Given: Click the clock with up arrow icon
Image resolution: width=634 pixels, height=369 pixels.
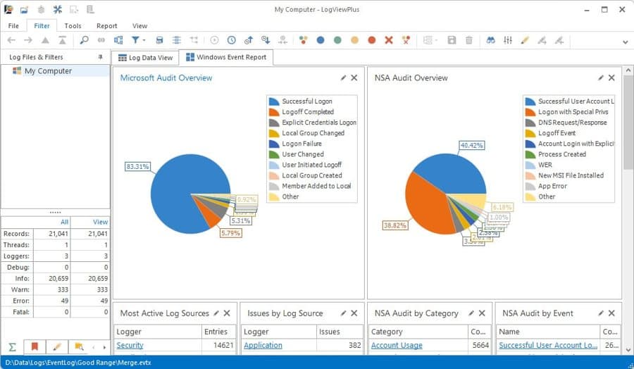Looking at the screenshot, I should click(248, 40).
